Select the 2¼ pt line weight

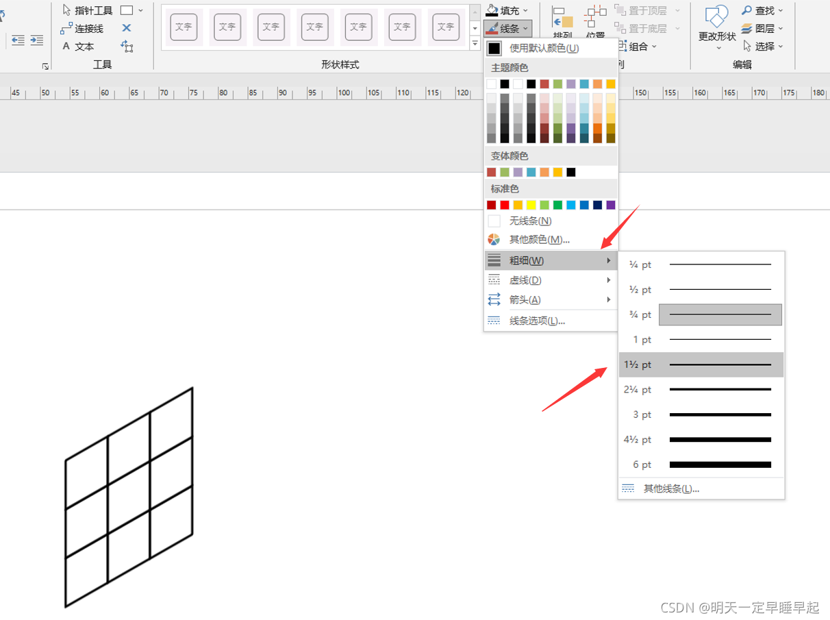pos(701,389)
